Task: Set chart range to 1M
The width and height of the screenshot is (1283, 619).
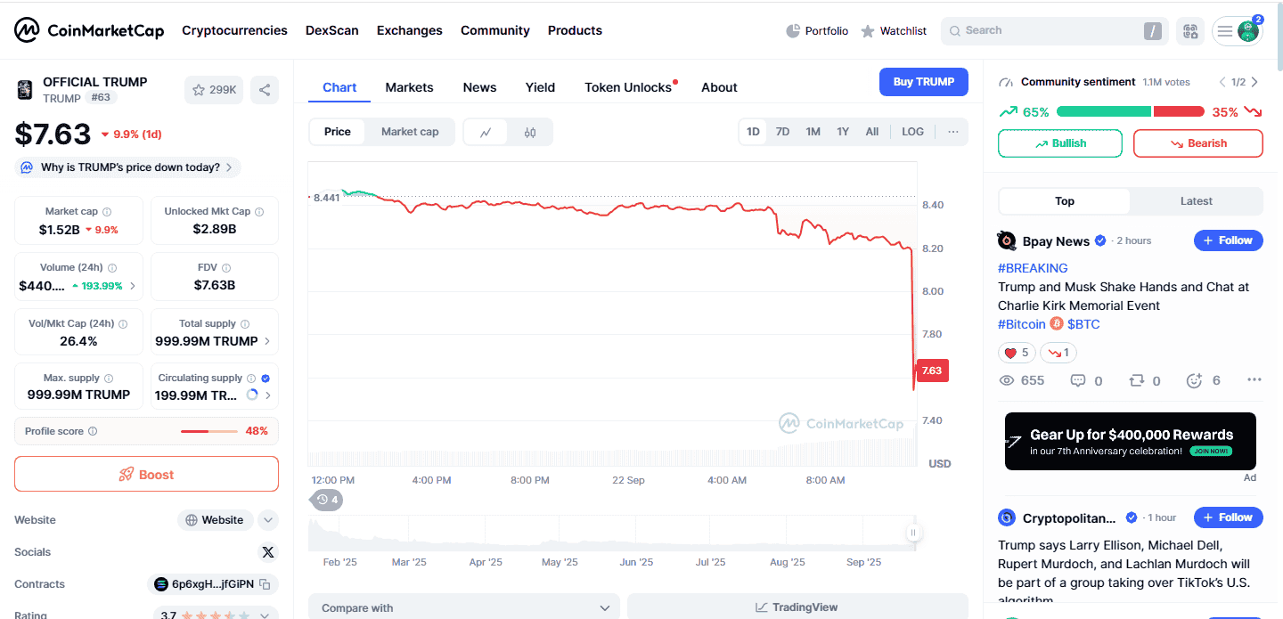Action: click(x=813, y=132)
